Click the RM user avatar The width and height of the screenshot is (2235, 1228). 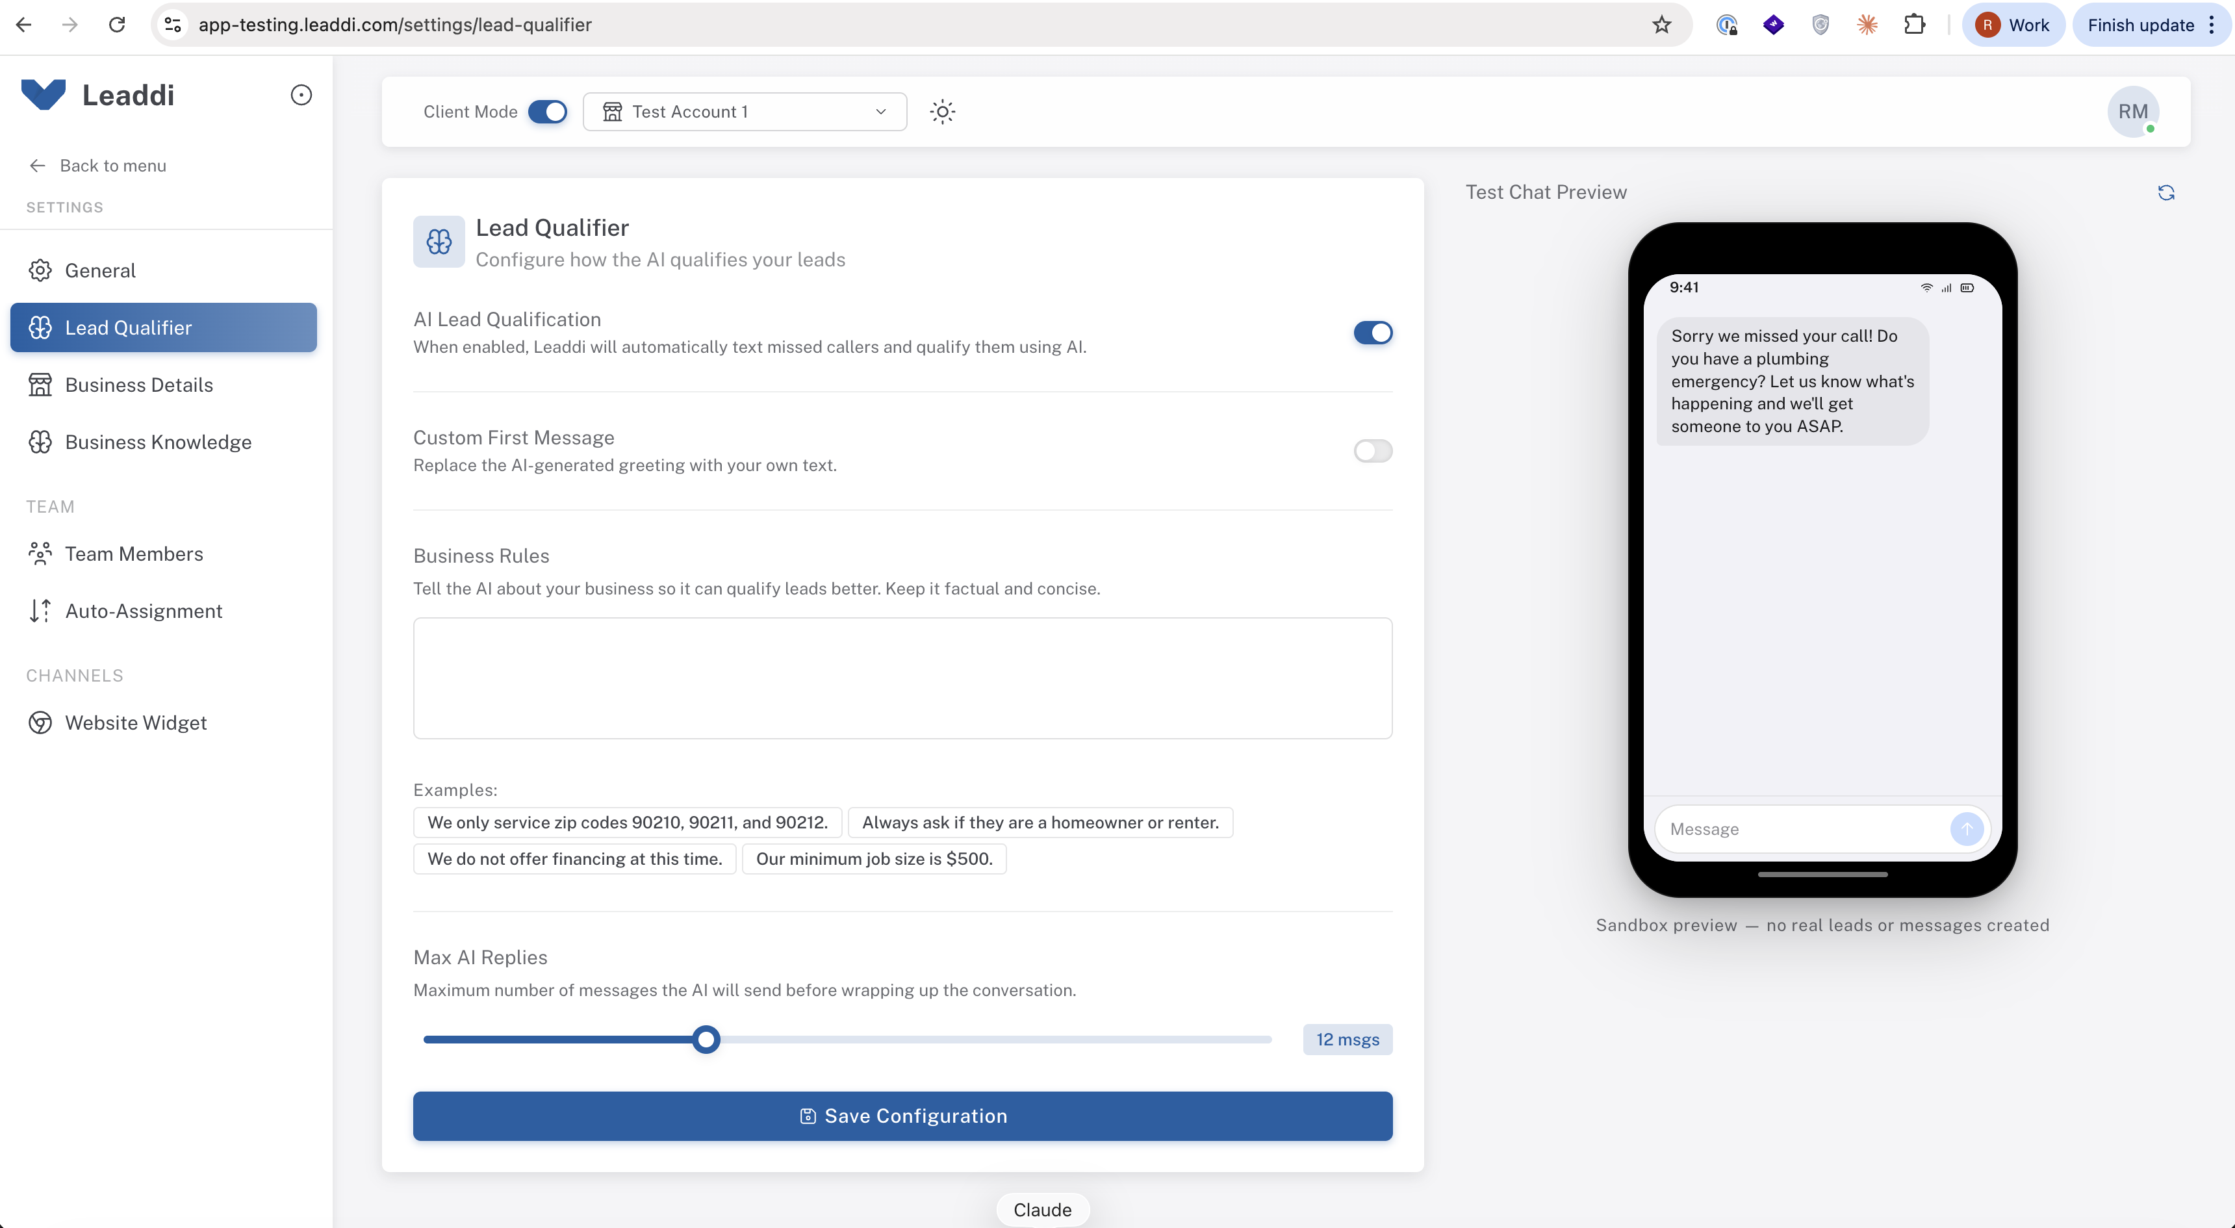(x=2132, y=112)
